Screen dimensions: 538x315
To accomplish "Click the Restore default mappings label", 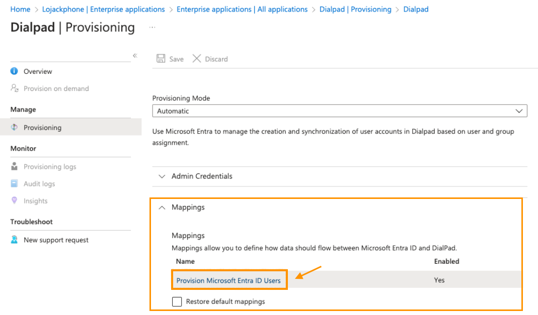I will (x=225, y=301).
